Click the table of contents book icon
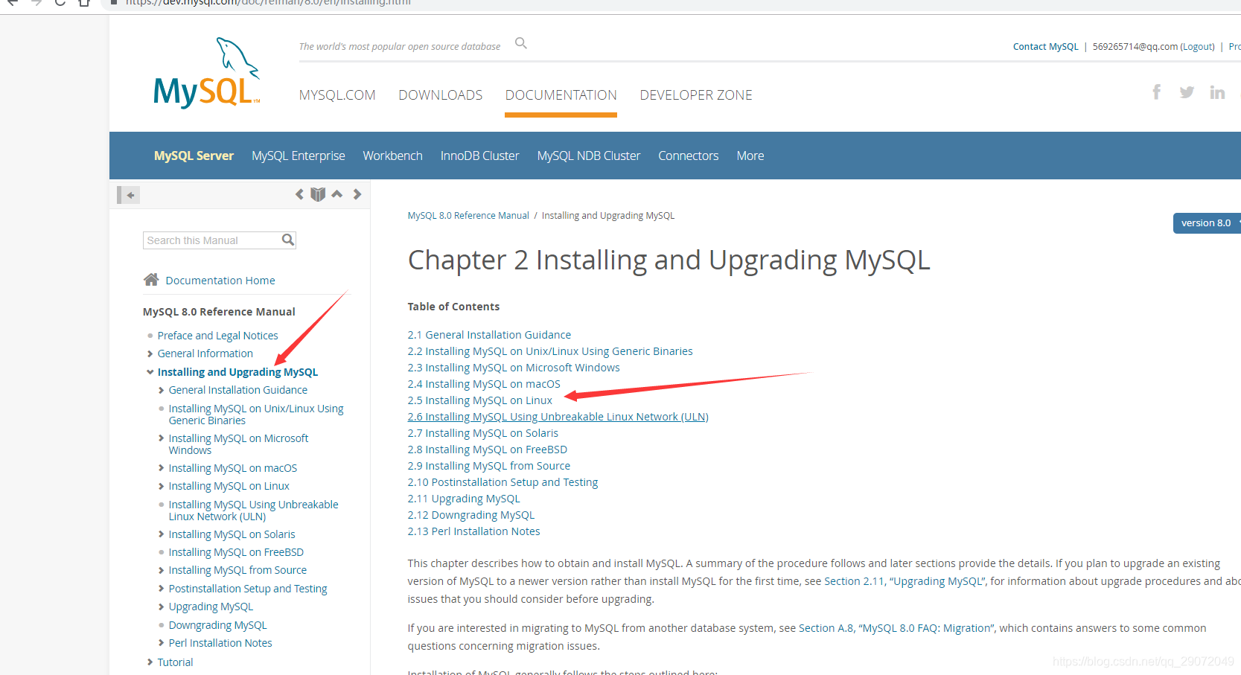 (318, 193)
